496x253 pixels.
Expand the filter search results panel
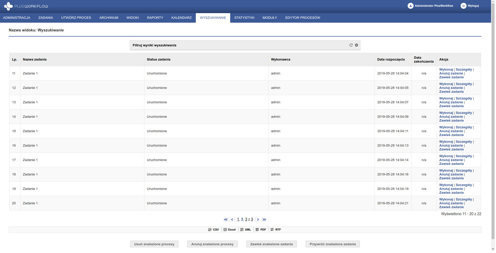coord(357,45)
